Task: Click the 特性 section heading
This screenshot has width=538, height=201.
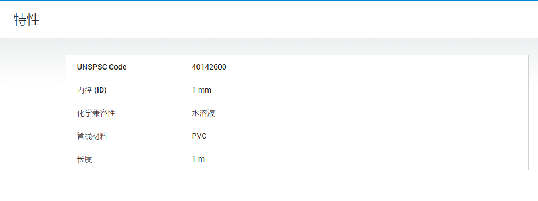Action: [27, 20]
